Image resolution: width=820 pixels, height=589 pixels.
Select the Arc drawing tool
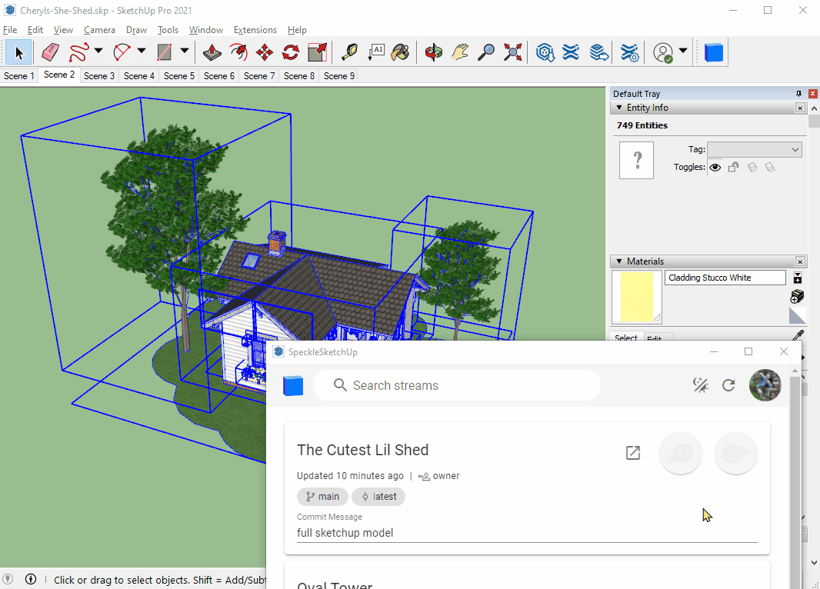click(x=122, y=52)
